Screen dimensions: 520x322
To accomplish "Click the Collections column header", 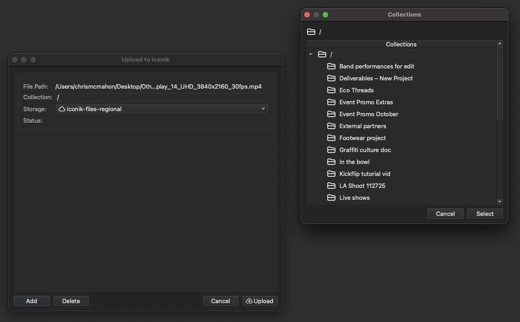I will click(x=401, y=44).
